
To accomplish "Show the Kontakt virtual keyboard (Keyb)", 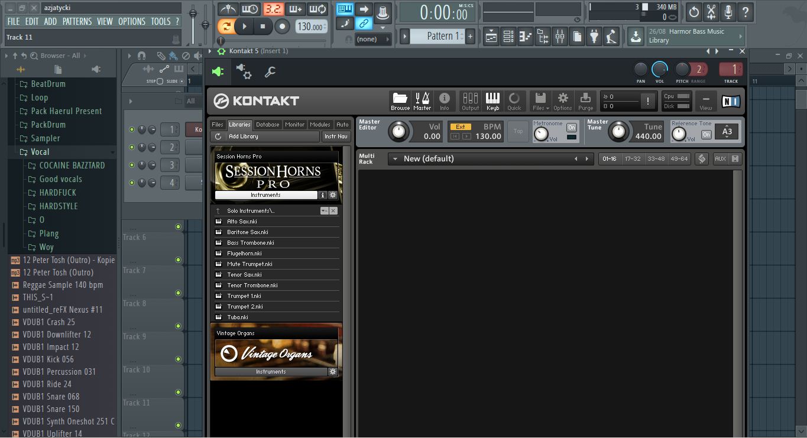I will 492,100.
